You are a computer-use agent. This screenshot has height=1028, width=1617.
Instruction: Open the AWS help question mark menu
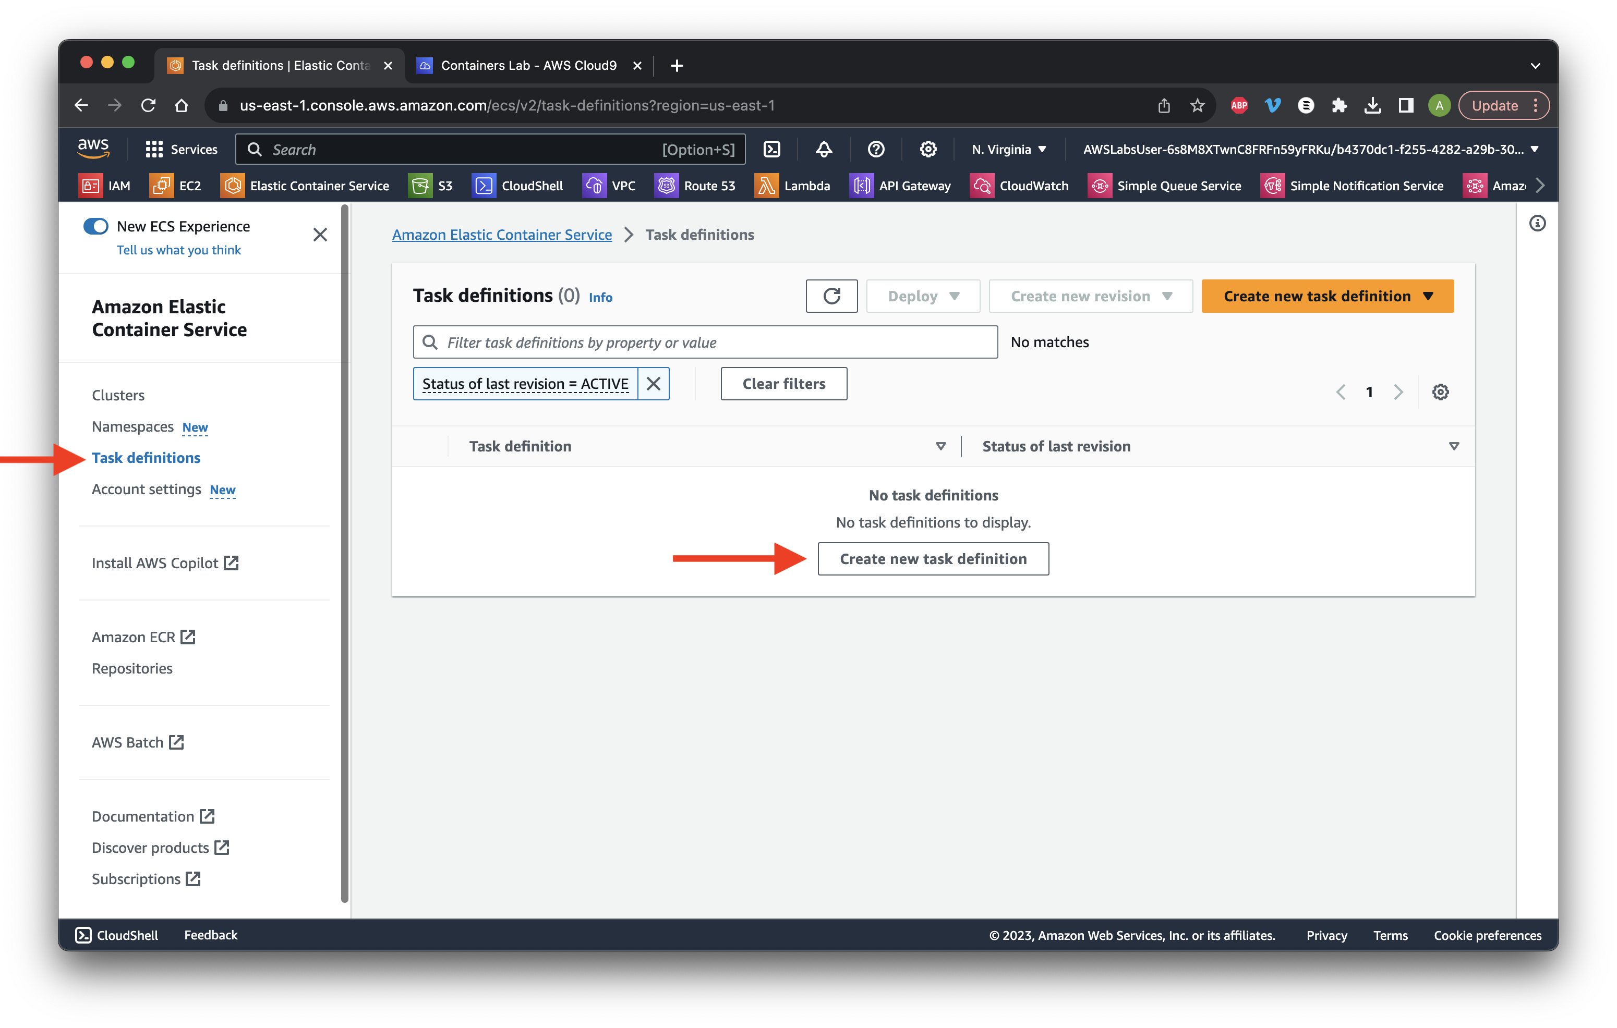tap(876, 149)
